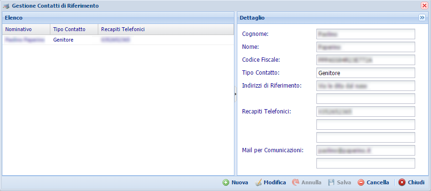Click the red minus icon beside Cancella
The height and width of the screenshot is (191, 431).
pos(361,182)
